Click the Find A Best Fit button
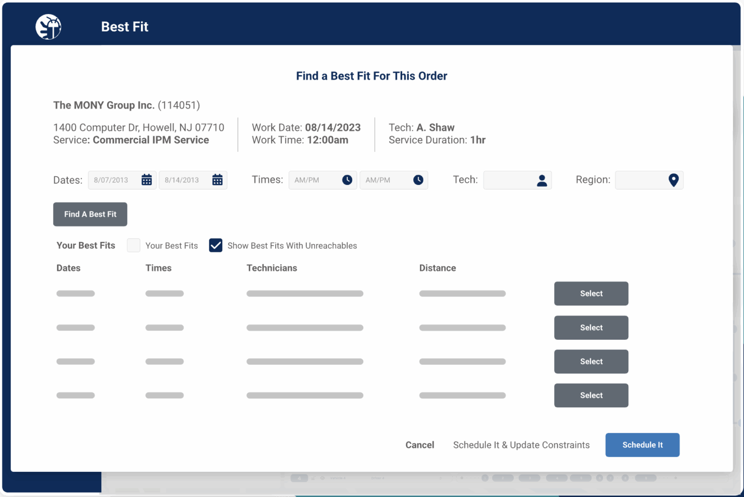 (x=90, y=214)
